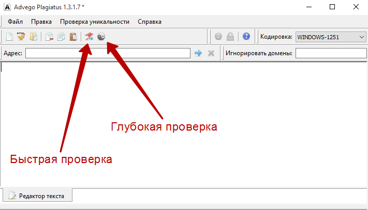Start deep check with yin-yang icon
368x210 pixels.
click(101, 37)
